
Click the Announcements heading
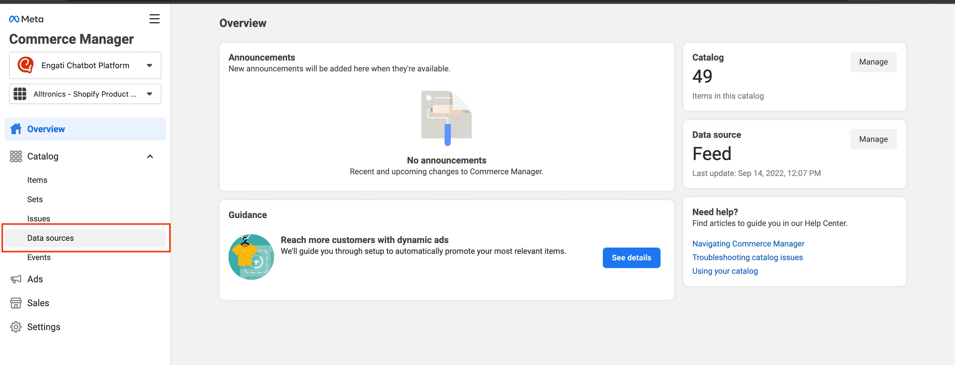click(262, 57)
